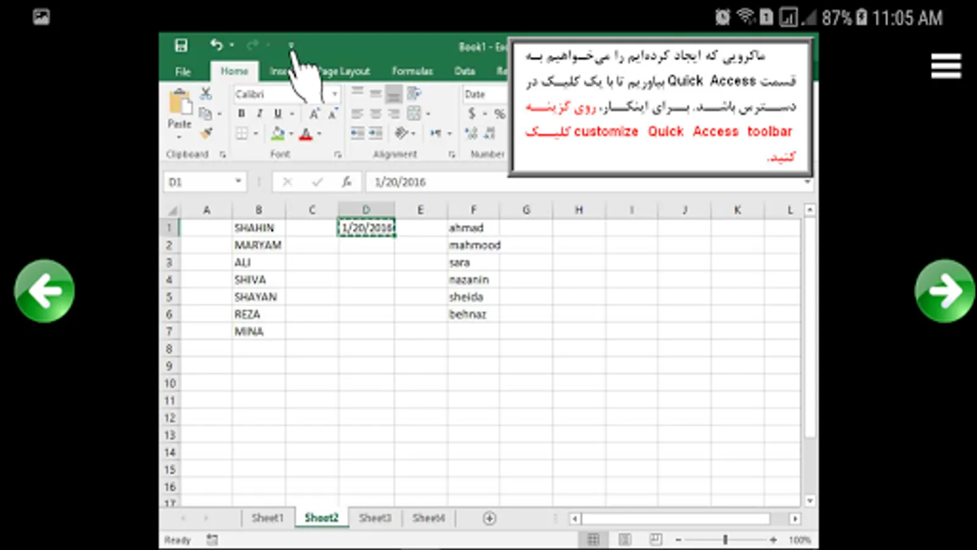Increase the cell indent
The height and width of the screenshot is (550, 977).
point(376,133)
